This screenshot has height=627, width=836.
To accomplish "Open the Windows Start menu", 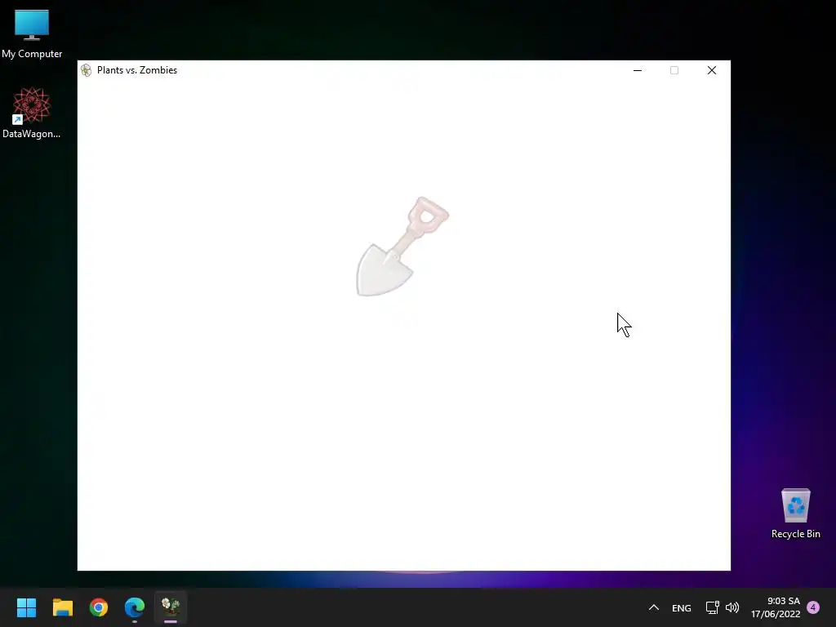I will 27,607.
